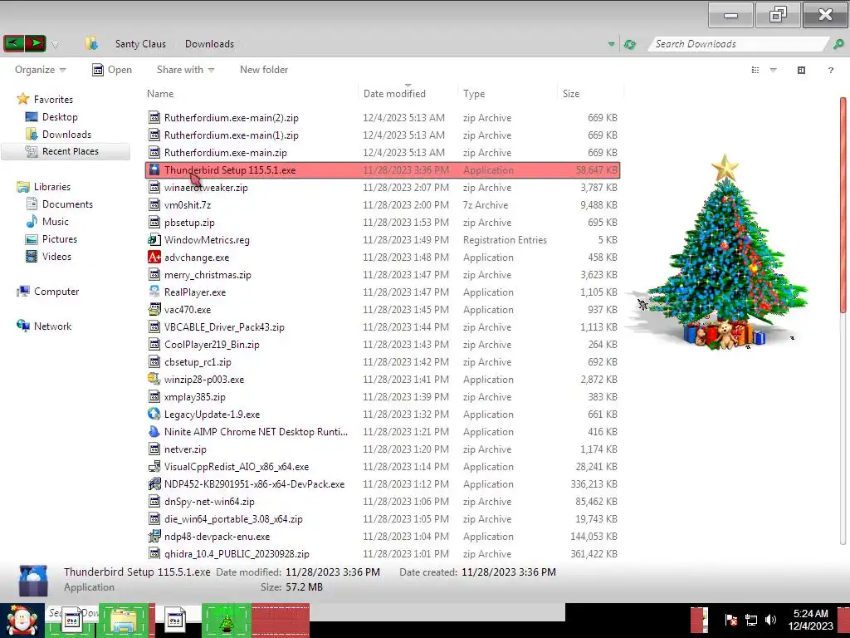
Task: Open Action Center flag tray icon
Action: 730,620
